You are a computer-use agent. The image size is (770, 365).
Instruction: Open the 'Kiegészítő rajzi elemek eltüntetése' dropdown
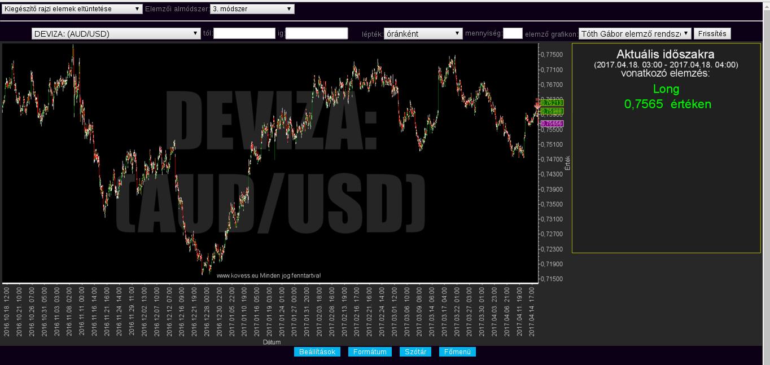pos(72,9)
